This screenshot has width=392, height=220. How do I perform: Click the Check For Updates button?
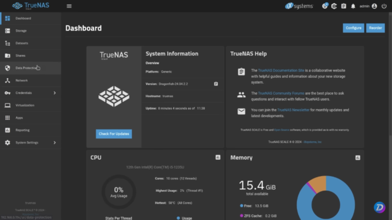coord(114,134)
